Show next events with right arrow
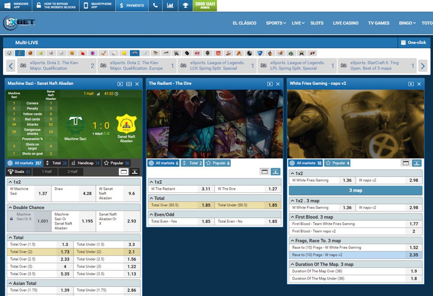Image resolution: width=433 pixels, height=296 pixels. pyautogui.click(x=423, y=66)
